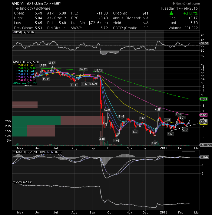Screen dimensions: 212x215
Task: Click the RSI(14) indicator chart icon
Action: tap(14, 32)
